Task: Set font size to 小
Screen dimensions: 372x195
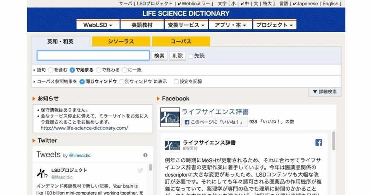Action: point(233,3)
